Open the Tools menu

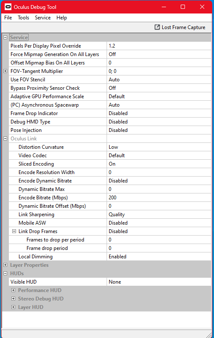point(23,18)
